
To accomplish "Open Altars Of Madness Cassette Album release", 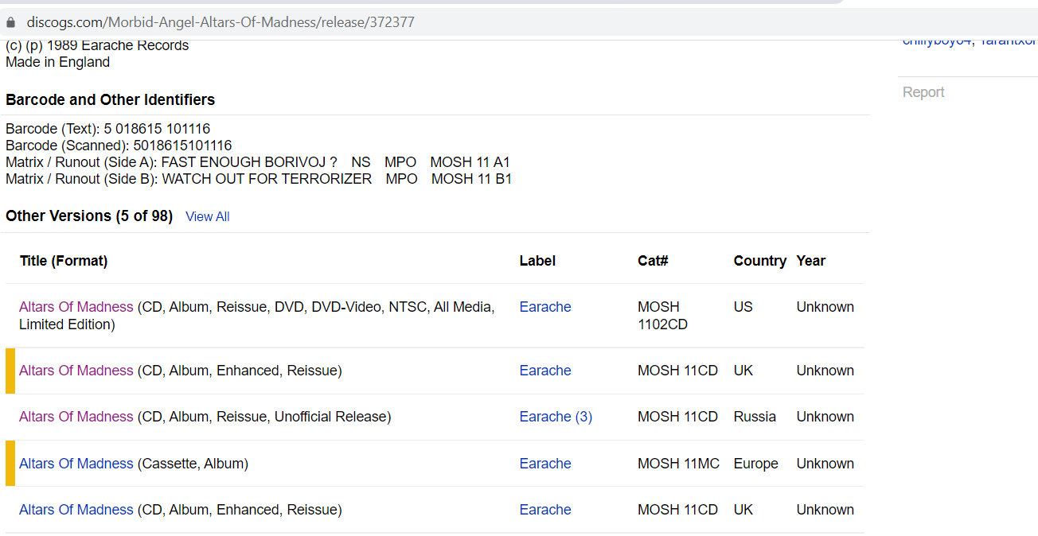I will 76,464.
